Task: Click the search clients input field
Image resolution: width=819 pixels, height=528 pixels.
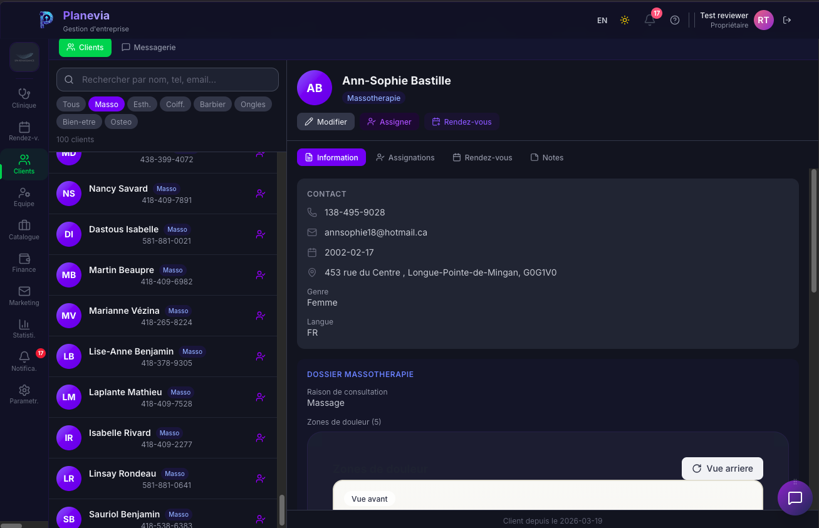Action: tap(167, 80)
